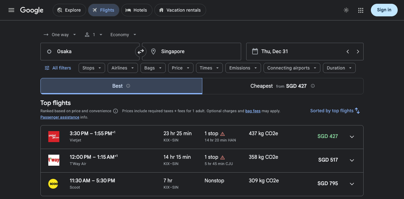Viewport: 404px width, 199px height.
Task: Click the destination pin icon
Action: pos(153,52)
